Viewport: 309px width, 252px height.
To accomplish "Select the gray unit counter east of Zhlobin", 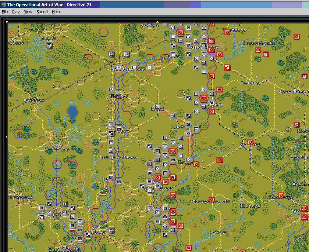I will point(111,230).
